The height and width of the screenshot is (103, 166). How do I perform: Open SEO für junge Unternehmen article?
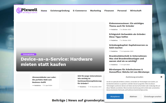coord(90,80)
